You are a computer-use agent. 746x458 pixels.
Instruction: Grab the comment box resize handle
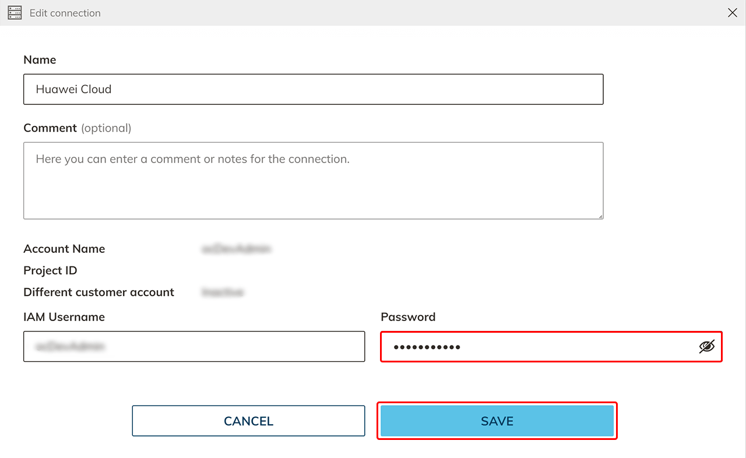point(600,216)
